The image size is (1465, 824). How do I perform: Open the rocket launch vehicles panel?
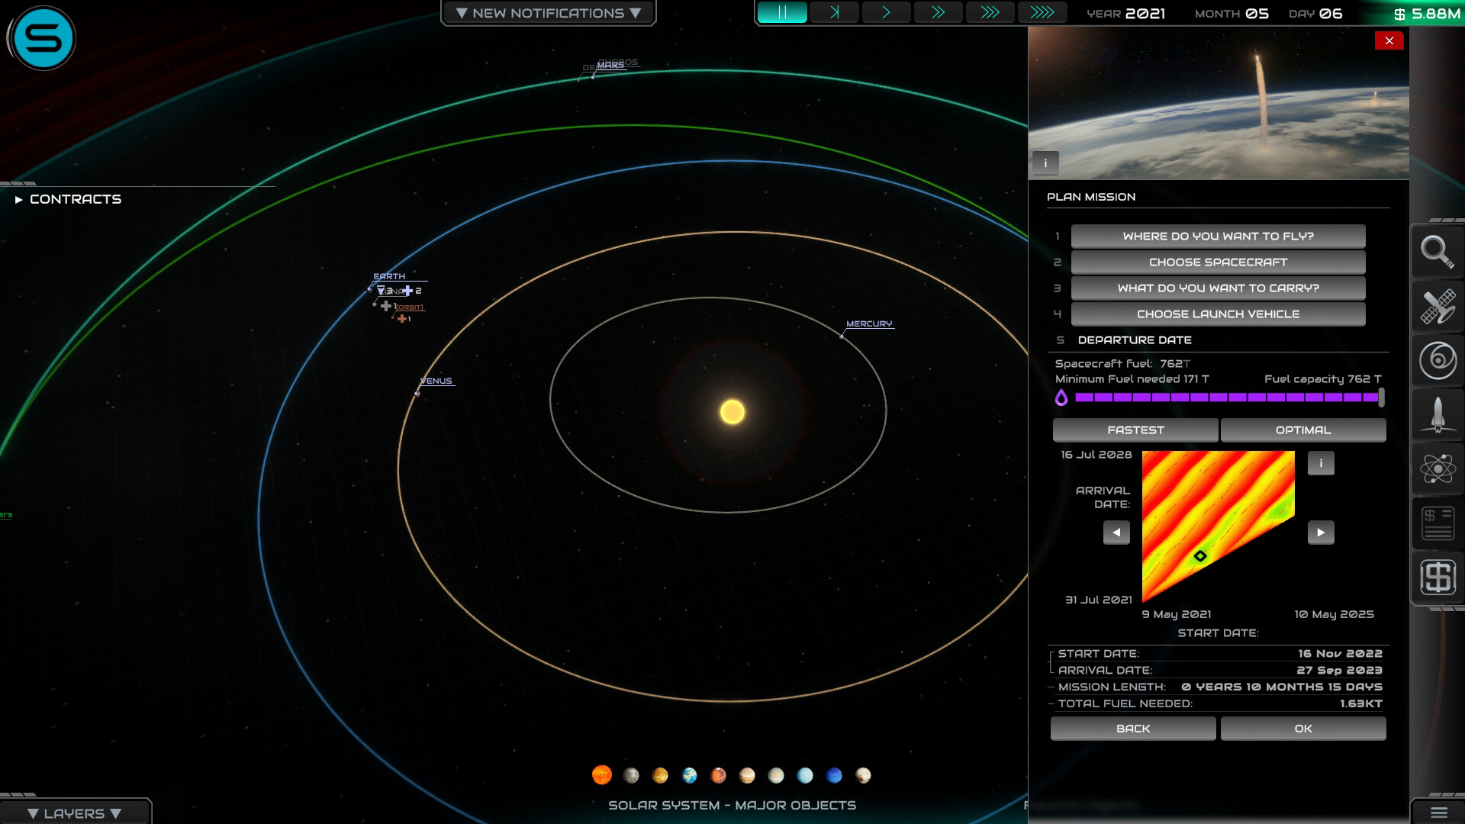1438,415
